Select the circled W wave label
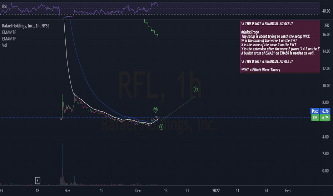The image size is (333, 196). tap(155, 109)
